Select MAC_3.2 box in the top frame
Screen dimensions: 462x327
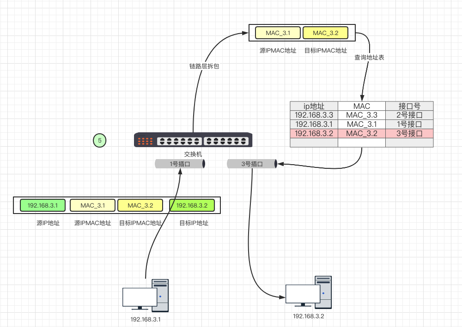325,33
